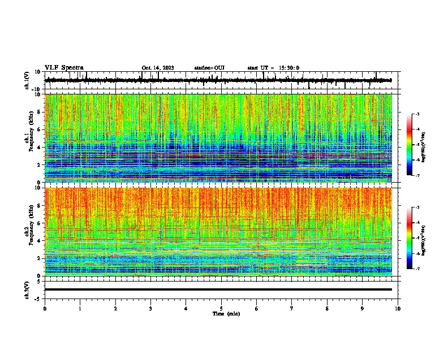Click time axis tick label "8"
The height and width of the screenshot is (346, 448).
327,309
